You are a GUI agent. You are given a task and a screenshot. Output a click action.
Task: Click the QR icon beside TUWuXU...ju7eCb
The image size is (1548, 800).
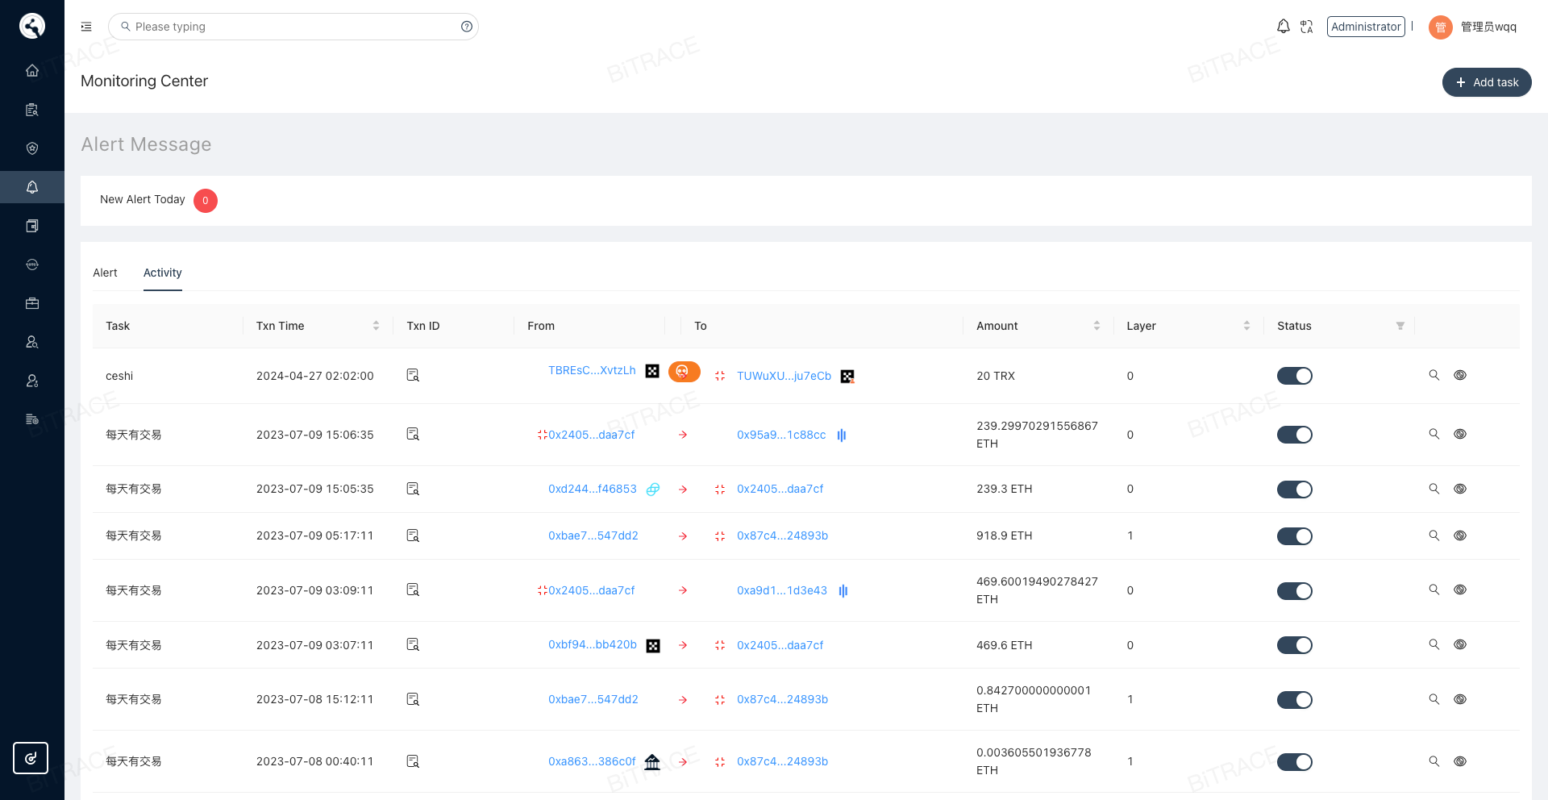(x=847, y=377)
